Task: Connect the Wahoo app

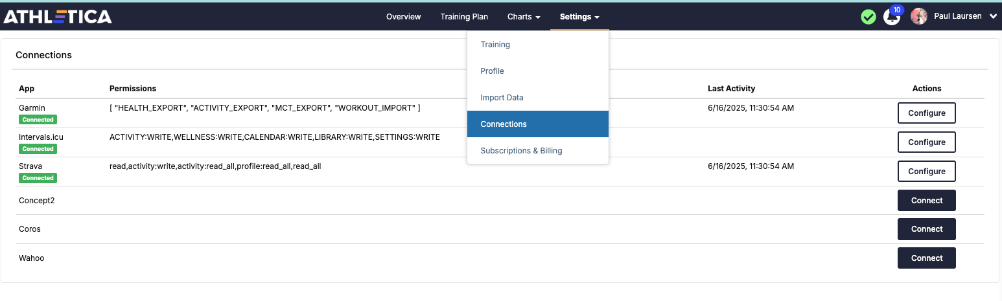Action: coord(926,258)
